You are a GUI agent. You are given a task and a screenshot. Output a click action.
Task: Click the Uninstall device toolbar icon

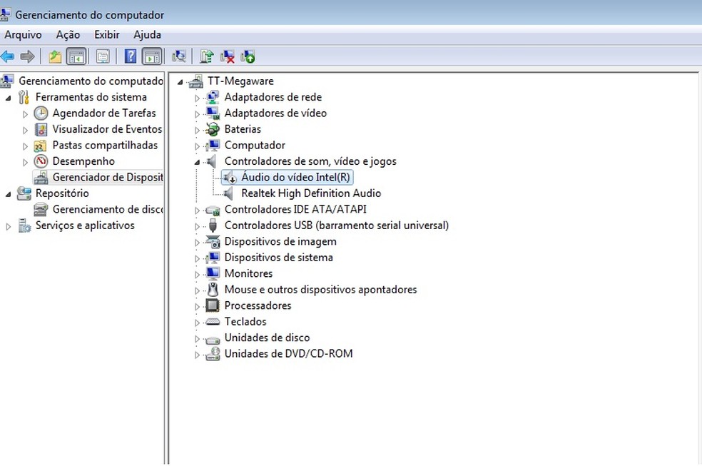(x=228, y=56)
